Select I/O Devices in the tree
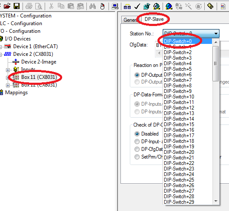 18,39
